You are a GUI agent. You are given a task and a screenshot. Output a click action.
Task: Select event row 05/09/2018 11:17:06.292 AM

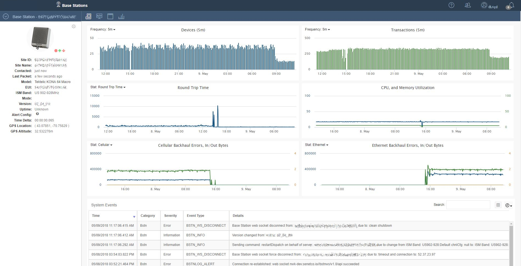coord(299,245)
